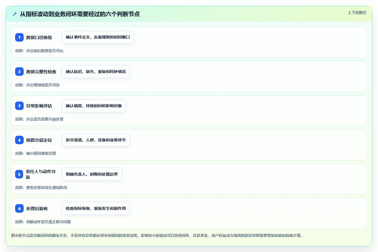Click the note 说明：决定前后数据是否可比

tap(39, 51)
